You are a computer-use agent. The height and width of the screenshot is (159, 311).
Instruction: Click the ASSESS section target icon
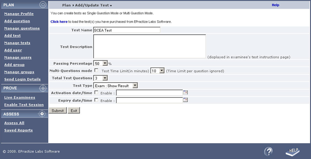42,114
